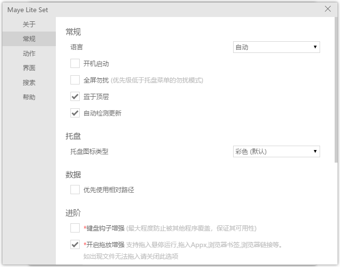Image resolution: width=340 pixels, height=267 pixels.
Task: Close the Maye Lite Set window
Action: tap(328, 9)
